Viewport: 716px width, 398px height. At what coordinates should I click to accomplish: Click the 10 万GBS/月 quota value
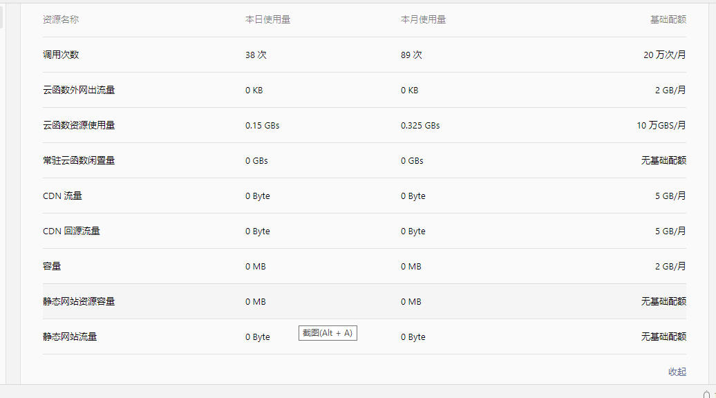click(x=661, y=125)
